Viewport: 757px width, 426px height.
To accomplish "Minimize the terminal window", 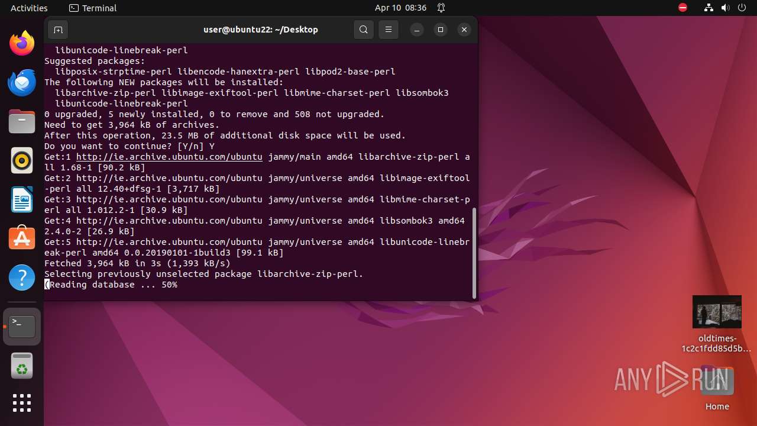I will coord(417,30).
